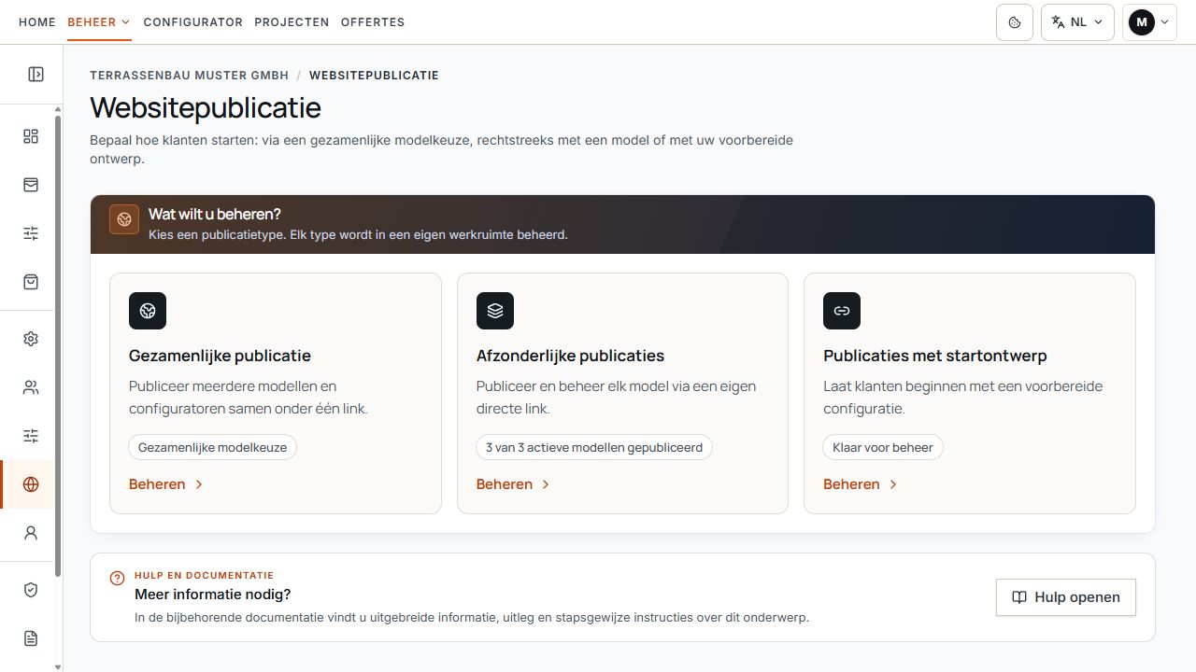Click the layers icon on Afzonderlijke publicaties
1196x672 pixels.
coord(495,311)
